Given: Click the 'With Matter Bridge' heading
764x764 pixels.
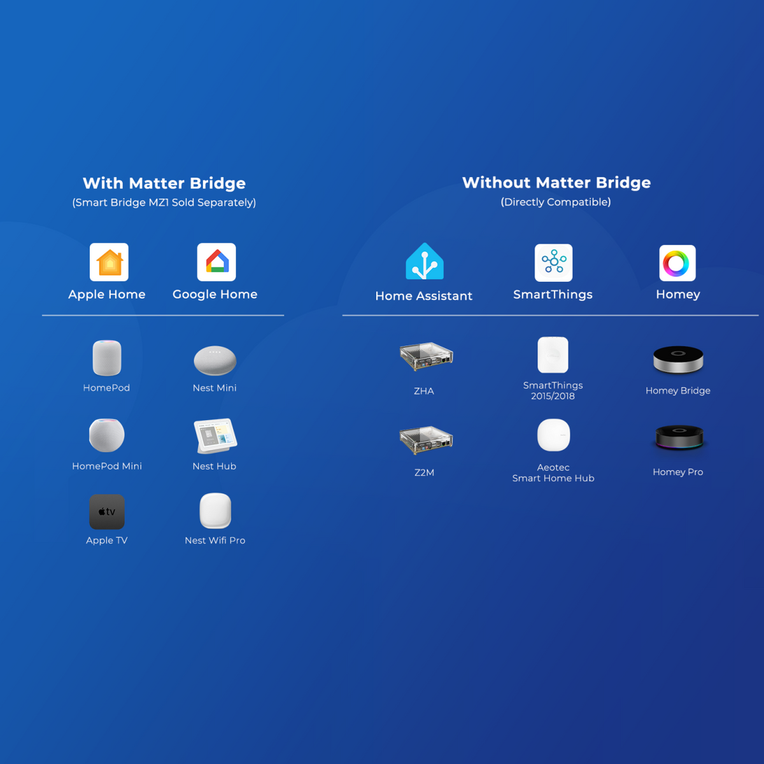Looking at the screenshot, I should [x=164, y=183].
